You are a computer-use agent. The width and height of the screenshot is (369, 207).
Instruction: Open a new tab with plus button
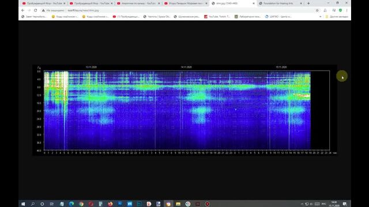pyautogui.click(x=308, y=3)
